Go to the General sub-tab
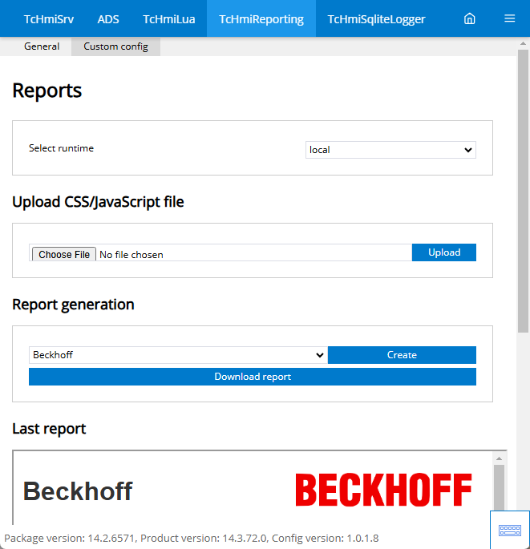 (x=42, y=46)
